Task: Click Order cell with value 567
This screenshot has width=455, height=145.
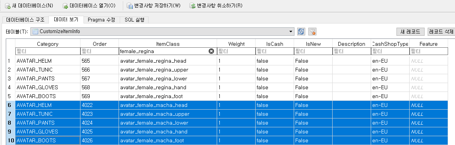Action: (100, 78)
